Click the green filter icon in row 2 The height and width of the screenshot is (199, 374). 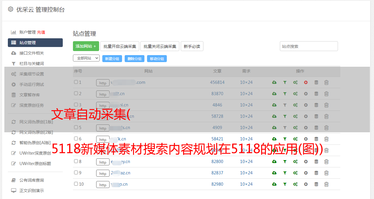[285, 94]
